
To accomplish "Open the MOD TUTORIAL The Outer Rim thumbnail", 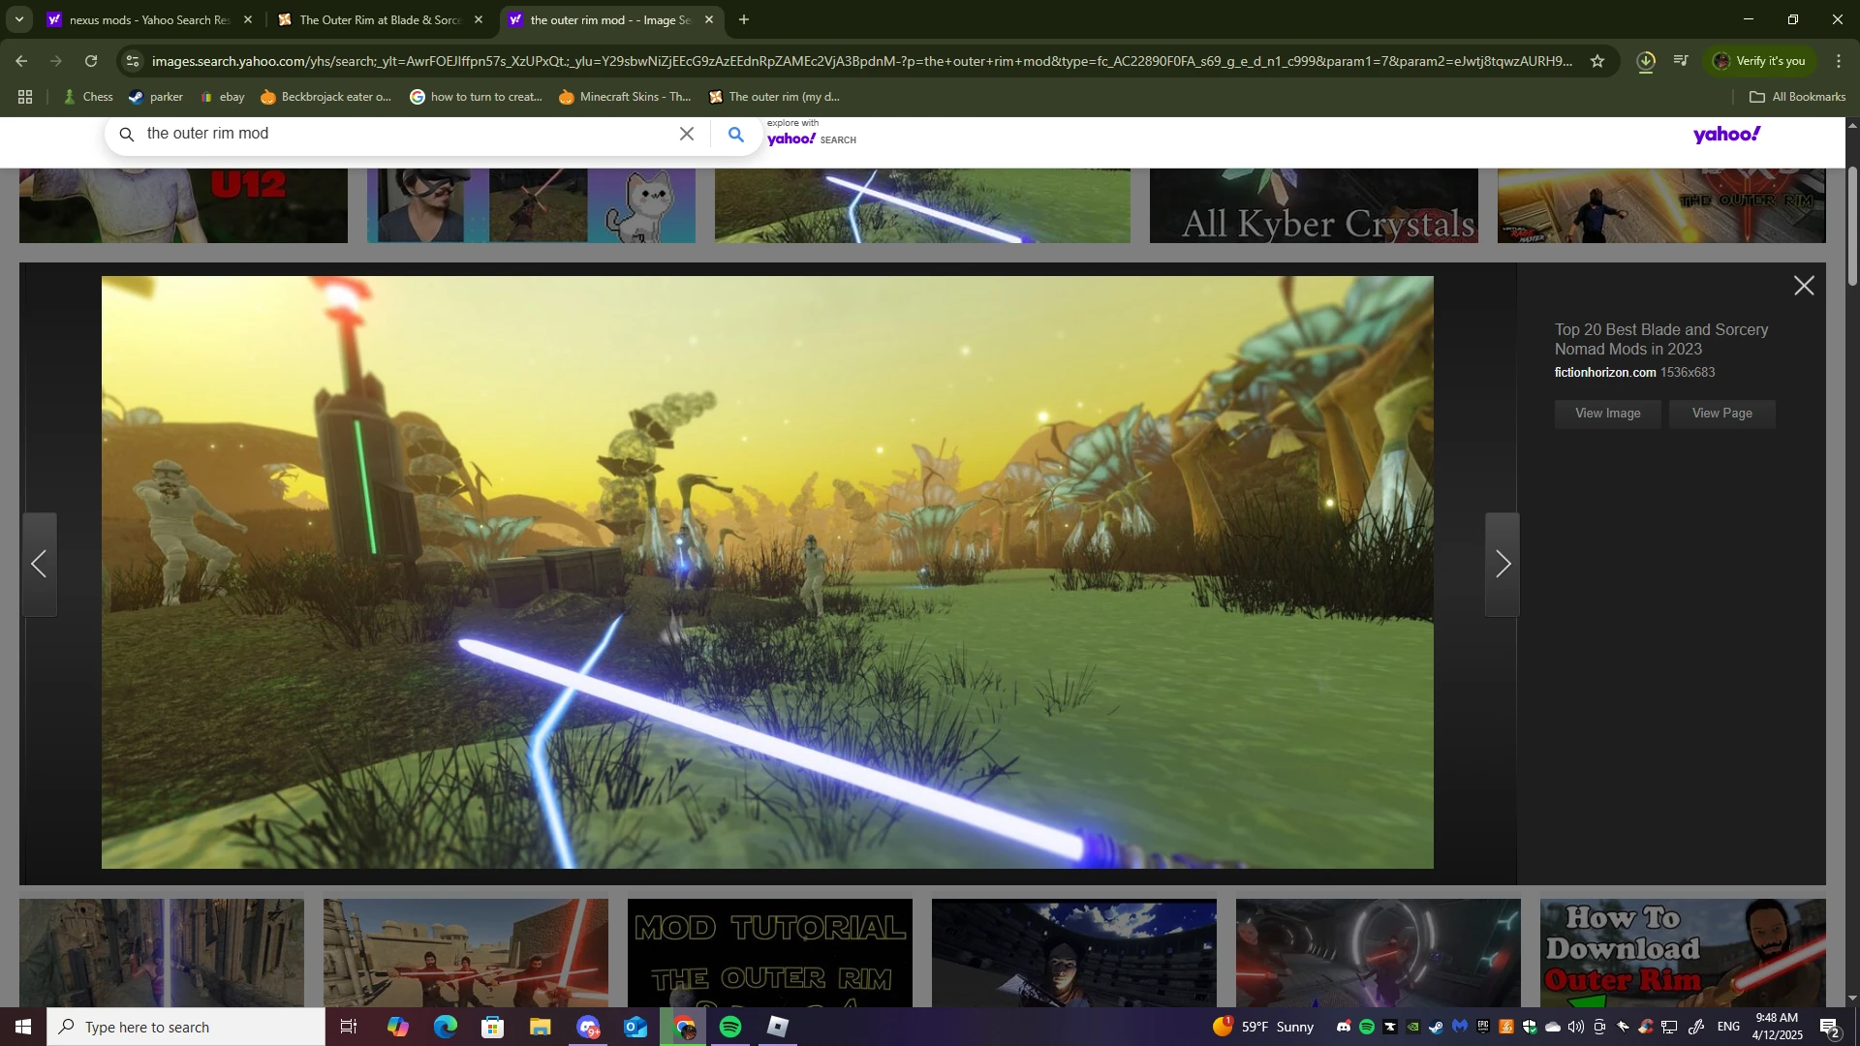I will pyautogui.click(x=769, y=953).
